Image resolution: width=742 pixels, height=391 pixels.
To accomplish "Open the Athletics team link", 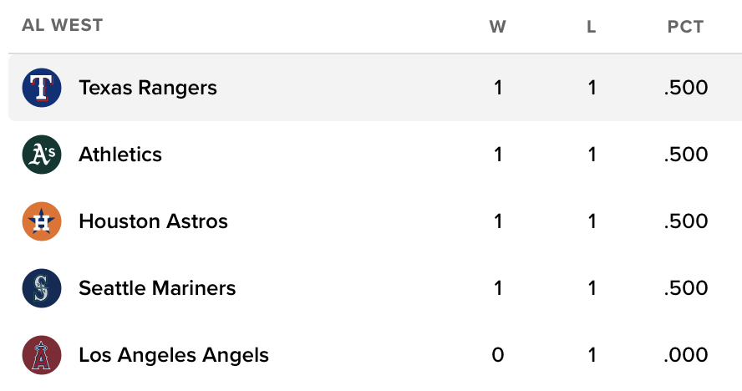I will 120,155.
